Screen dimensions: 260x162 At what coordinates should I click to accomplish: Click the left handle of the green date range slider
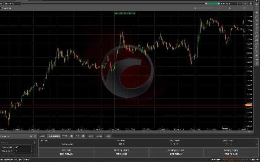[x=206, y=3]
